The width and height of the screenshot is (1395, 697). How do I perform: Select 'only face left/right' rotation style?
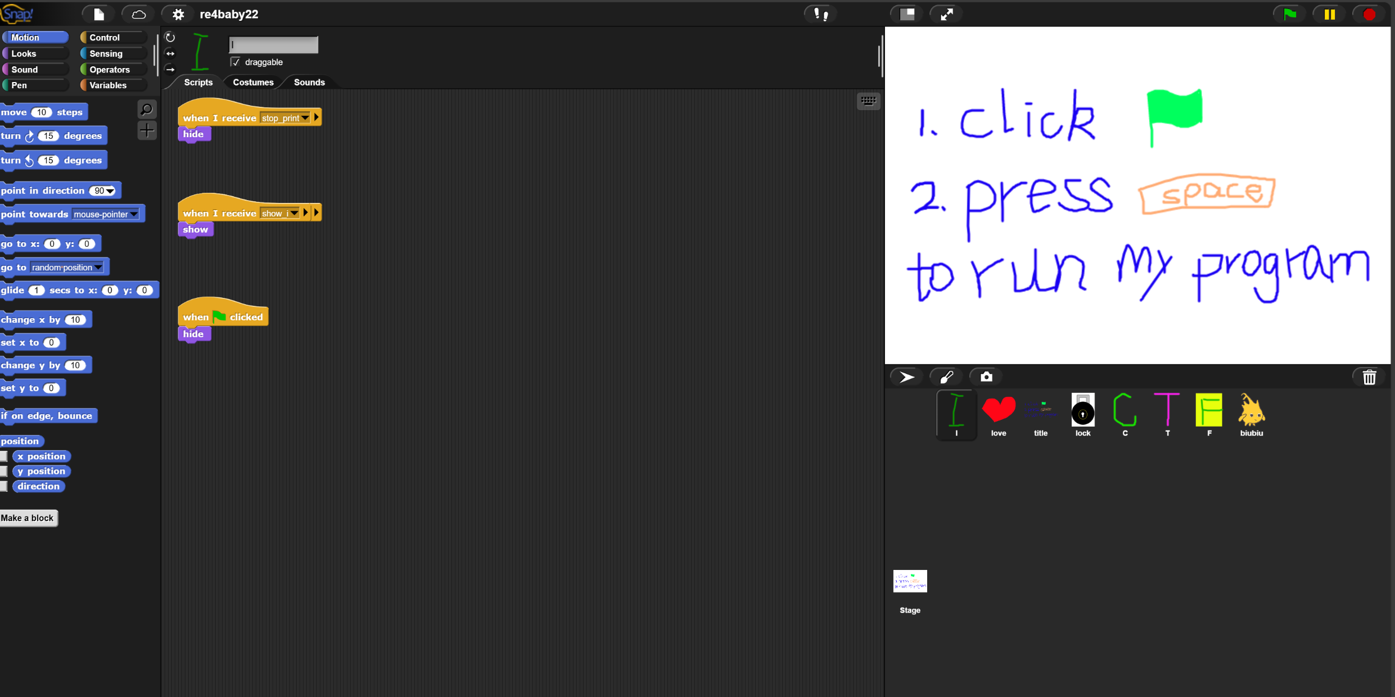[x=170, y=53]
